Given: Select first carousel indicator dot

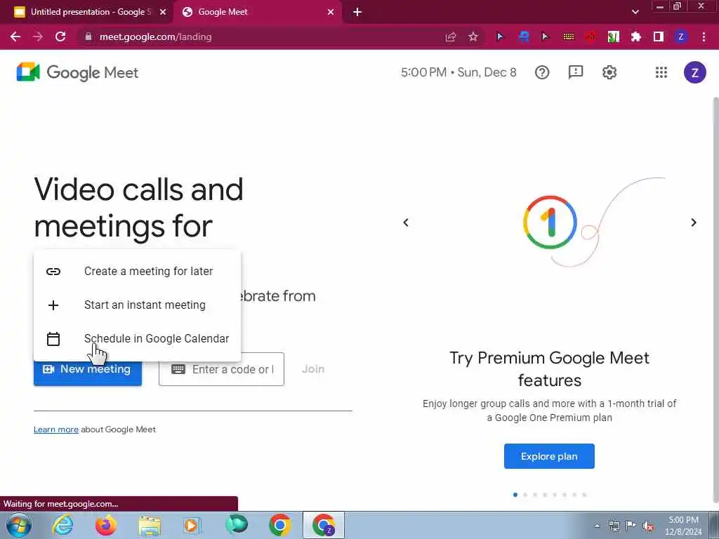Looking at the screenshot, I should (x=515, y=495).
